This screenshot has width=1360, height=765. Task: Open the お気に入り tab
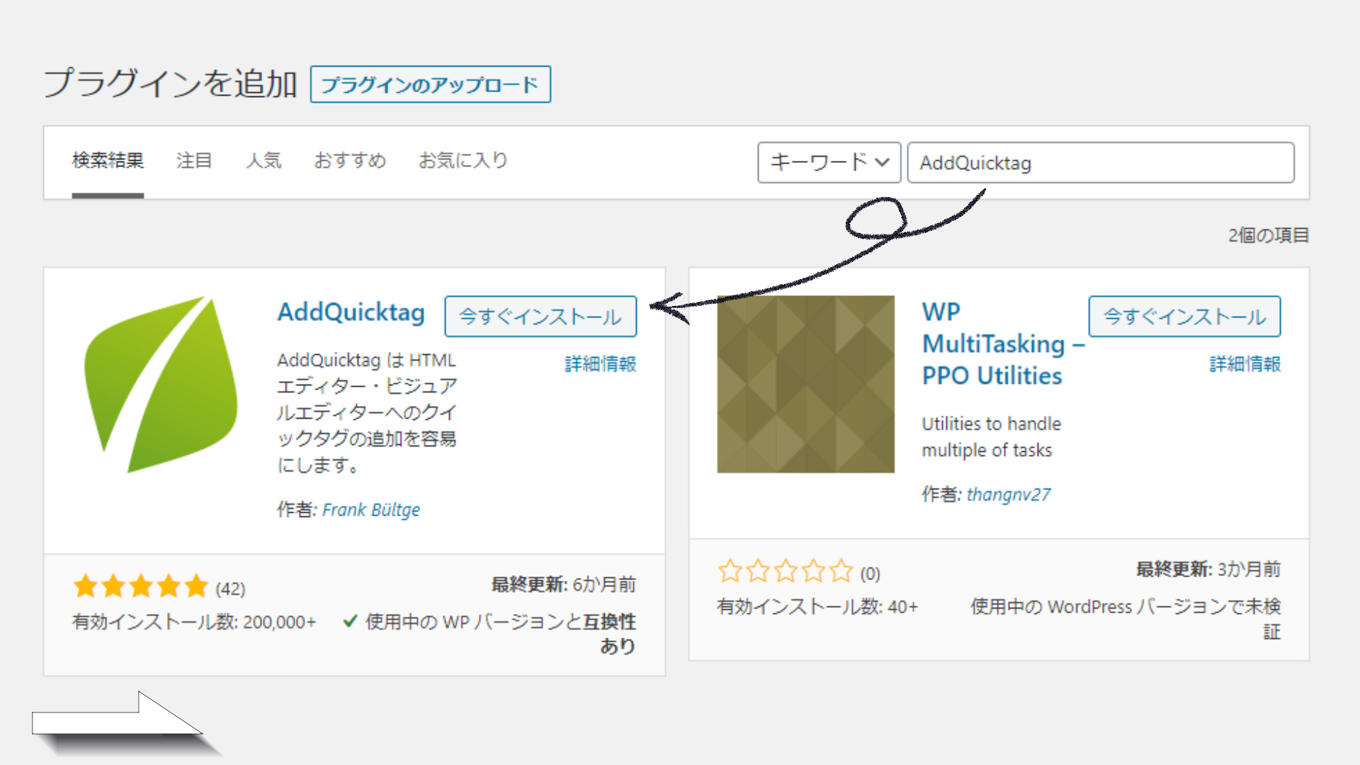[x=463, y=161]
